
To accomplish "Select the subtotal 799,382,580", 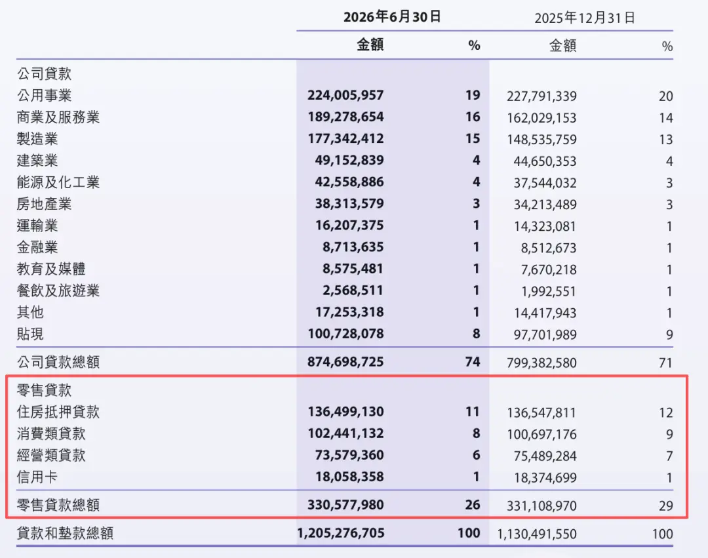I will click(541, 363).
